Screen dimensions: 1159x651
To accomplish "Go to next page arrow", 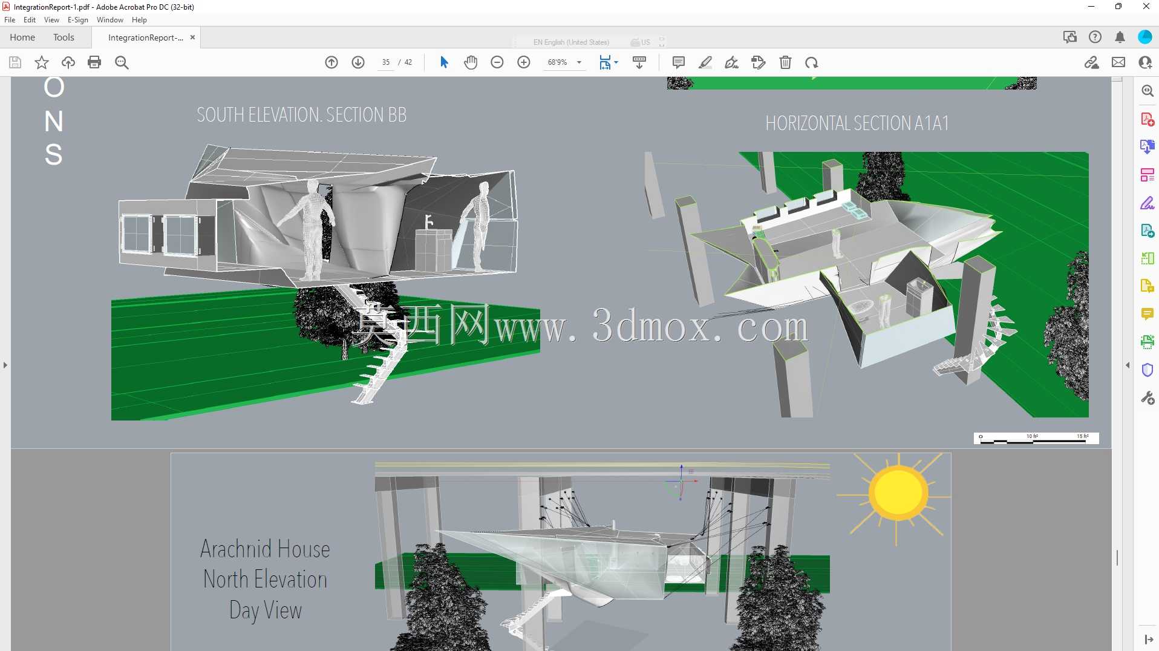I will tap(358, 62).
